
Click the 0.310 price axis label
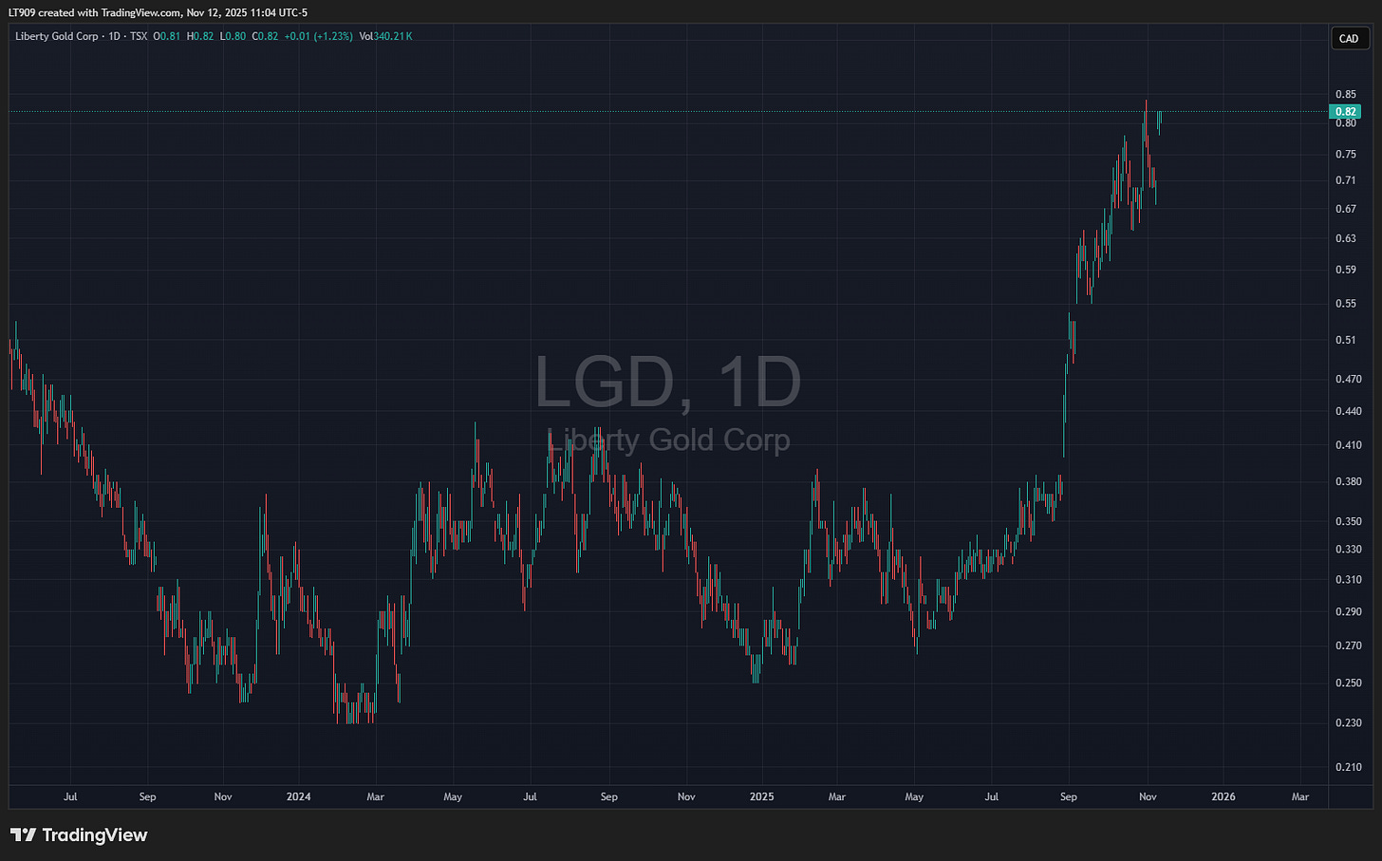point(1349,579)
